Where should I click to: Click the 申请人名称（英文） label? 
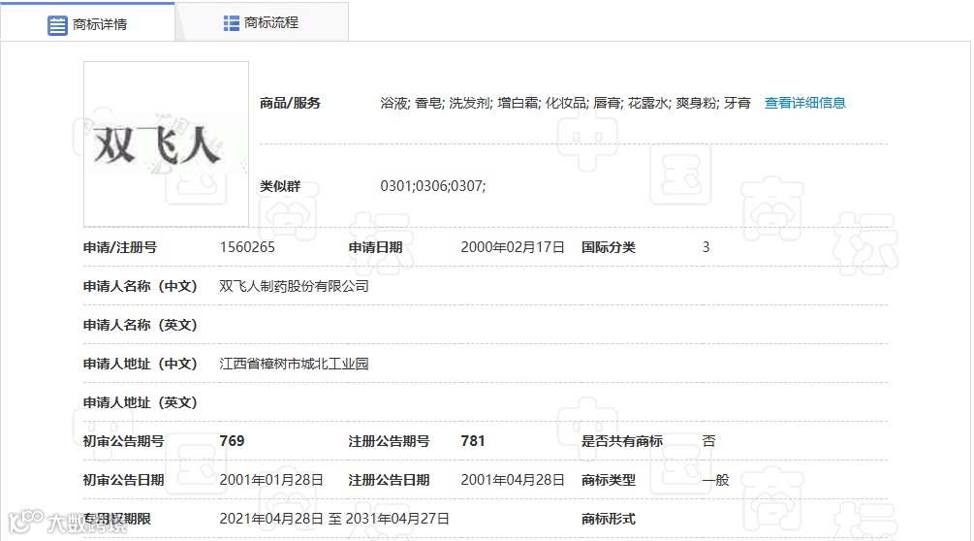click(x=140, y=325)
